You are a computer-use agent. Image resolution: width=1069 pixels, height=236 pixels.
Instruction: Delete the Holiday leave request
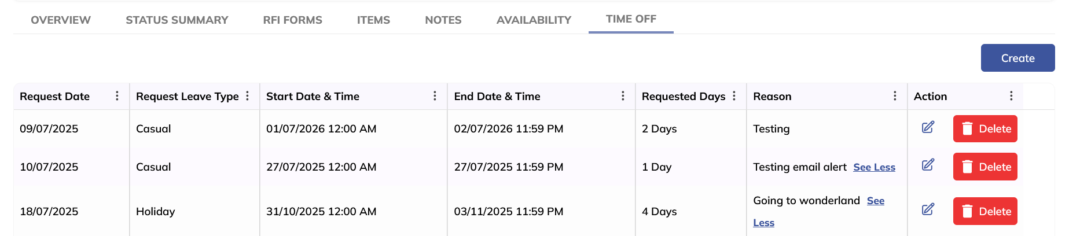coord(985,212)
